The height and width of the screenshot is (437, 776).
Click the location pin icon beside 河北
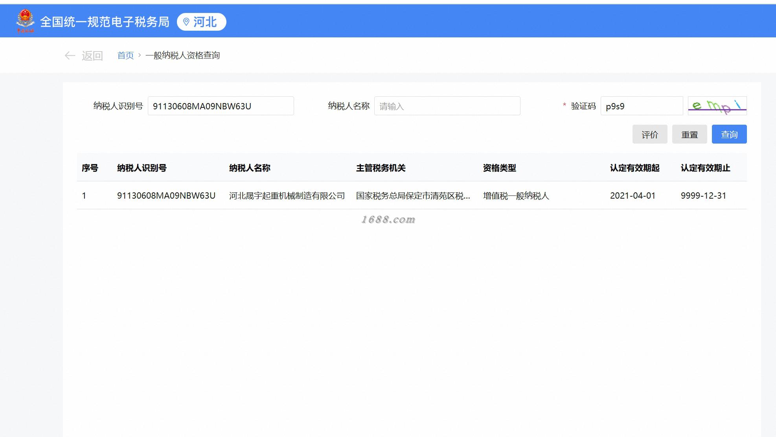[186, 22]
